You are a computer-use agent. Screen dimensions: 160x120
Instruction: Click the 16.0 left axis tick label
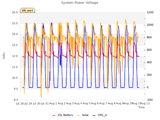15,12
